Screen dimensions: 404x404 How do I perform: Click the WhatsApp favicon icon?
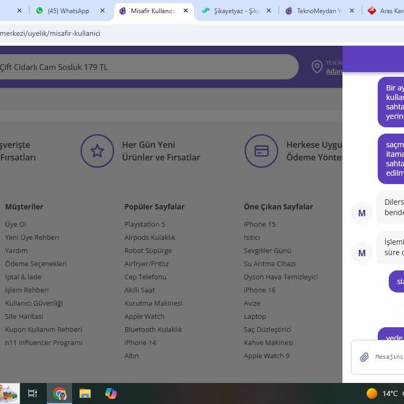[x=39, y=11]
